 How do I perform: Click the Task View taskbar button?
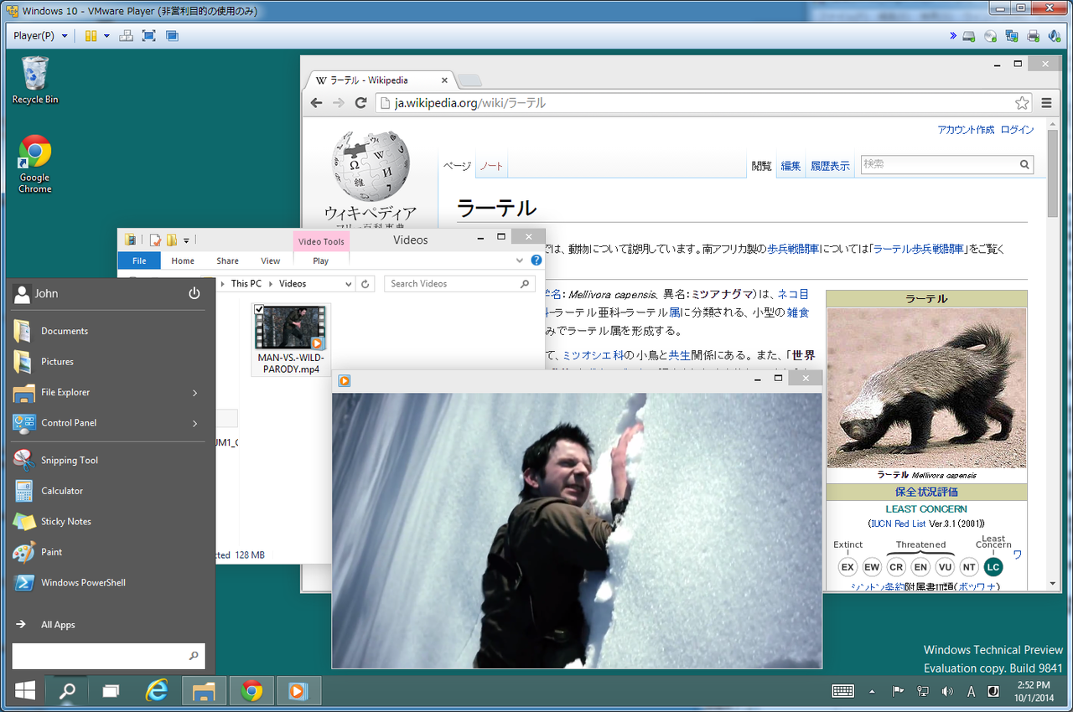(x=111, y=691)
